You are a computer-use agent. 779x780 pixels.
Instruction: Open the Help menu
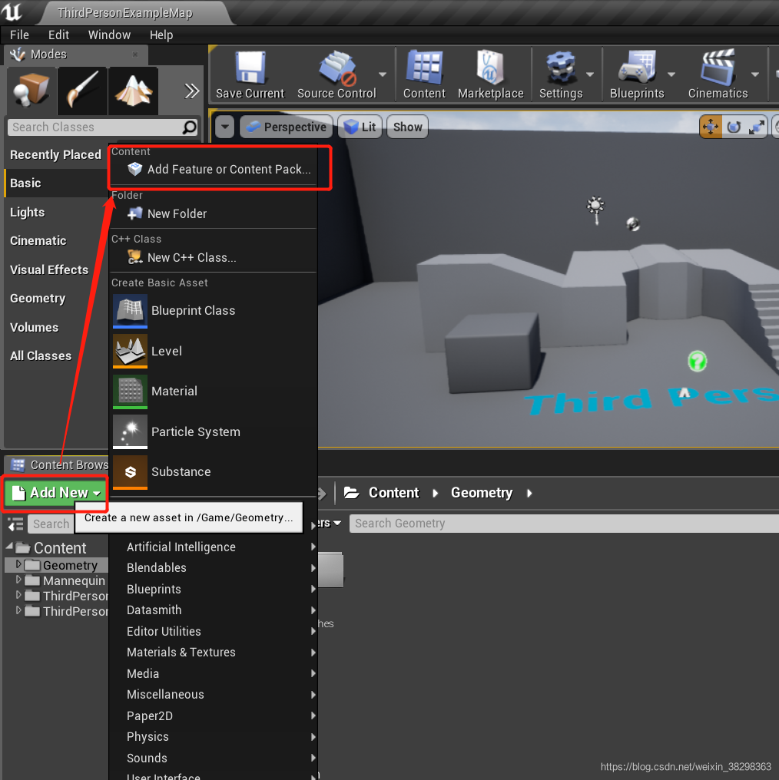tap(161, 35)
